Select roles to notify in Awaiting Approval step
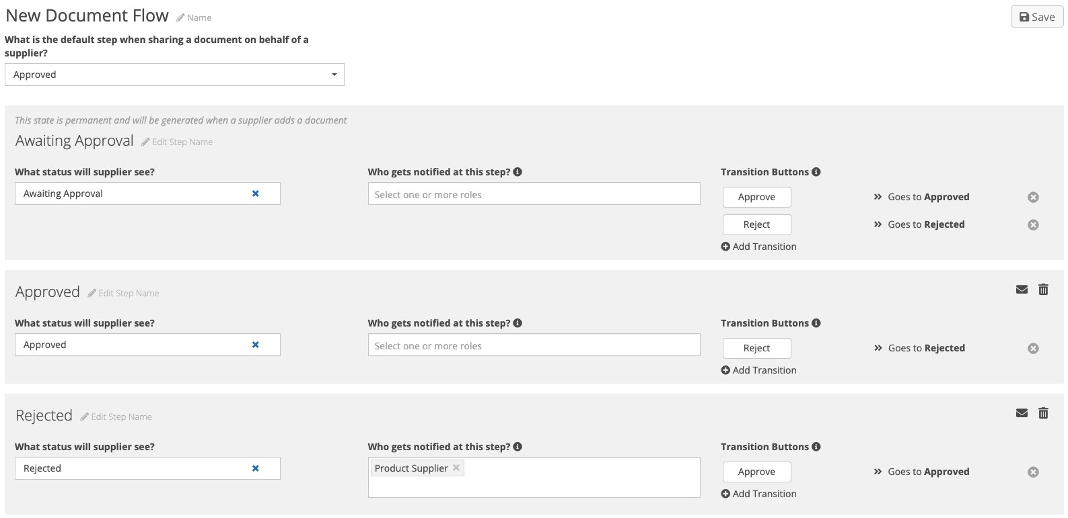The width and height of the screenshot is (1068, 518). [534, 194]
